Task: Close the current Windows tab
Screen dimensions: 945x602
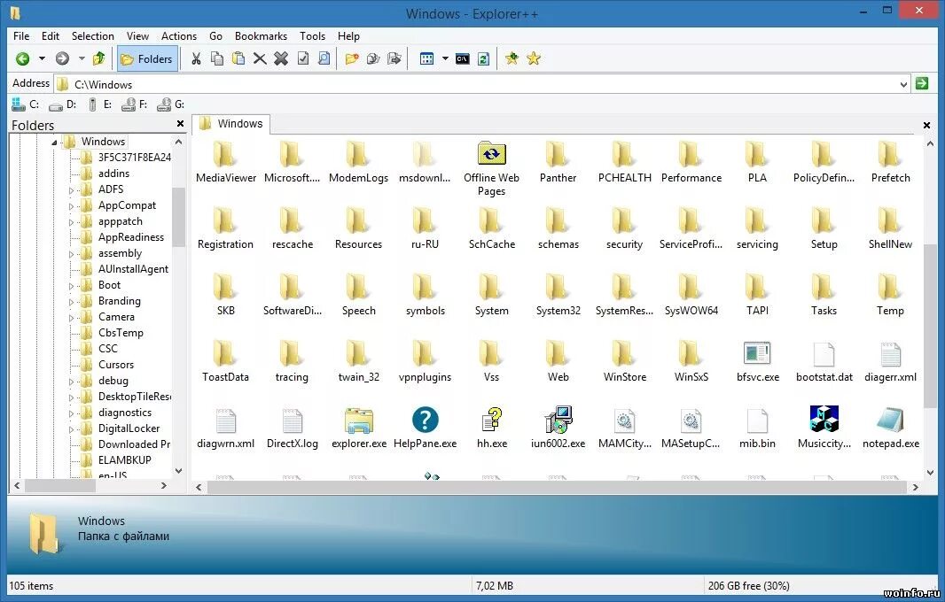Action: 927,125
